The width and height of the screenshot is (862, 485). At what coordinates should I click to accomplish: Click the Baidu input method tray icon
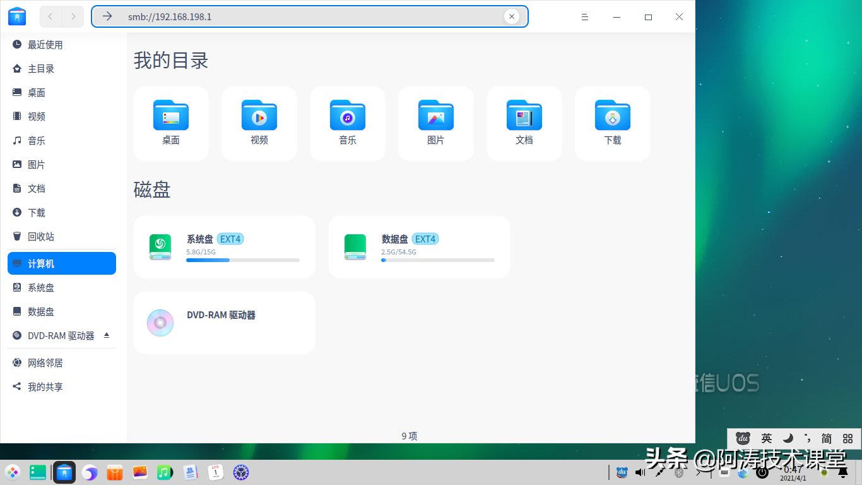pyautogui.click(x=622, y=472)
